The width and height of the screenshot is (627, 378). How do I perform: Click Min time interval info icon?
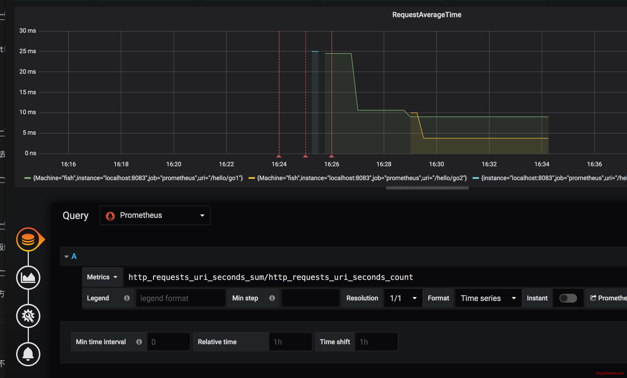point(139,342)
